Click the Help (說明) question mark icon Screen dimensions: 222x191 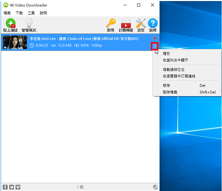pyautogui.click(x=153, y=25)
